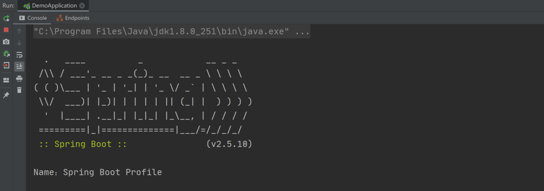Print the console output
Image resolution: width=544 pixels, height=191 pixels.
pos(20,79)
